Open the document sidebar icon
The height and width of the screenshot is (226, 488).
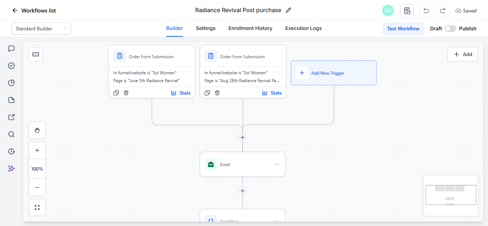(x=11, y=100)
